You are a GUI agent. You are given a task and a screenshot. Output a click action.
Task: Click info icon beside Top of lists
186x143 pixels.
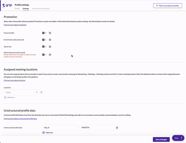(50, 47)
